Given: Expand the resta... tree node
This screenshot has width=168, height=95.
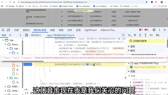Looking at the screenshot, I should click(x=5, y=91).
